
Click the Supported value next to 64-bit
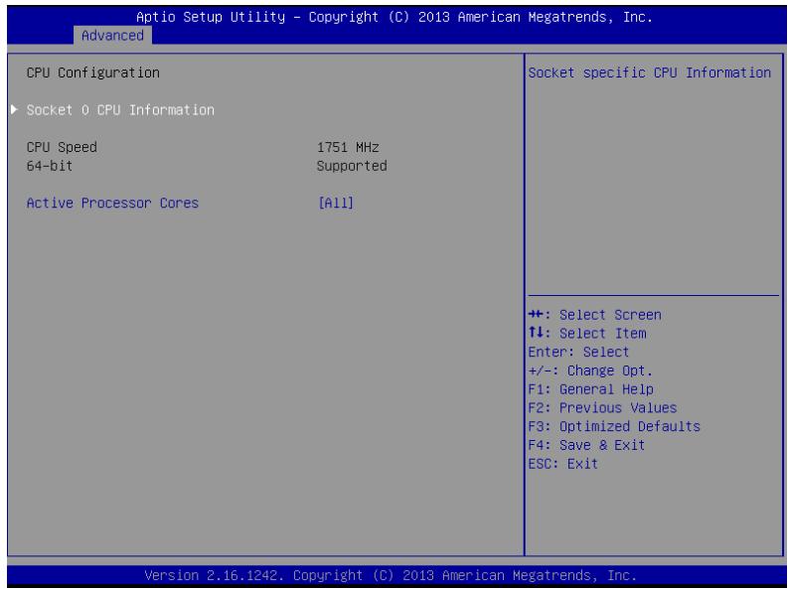pos(352,166)
